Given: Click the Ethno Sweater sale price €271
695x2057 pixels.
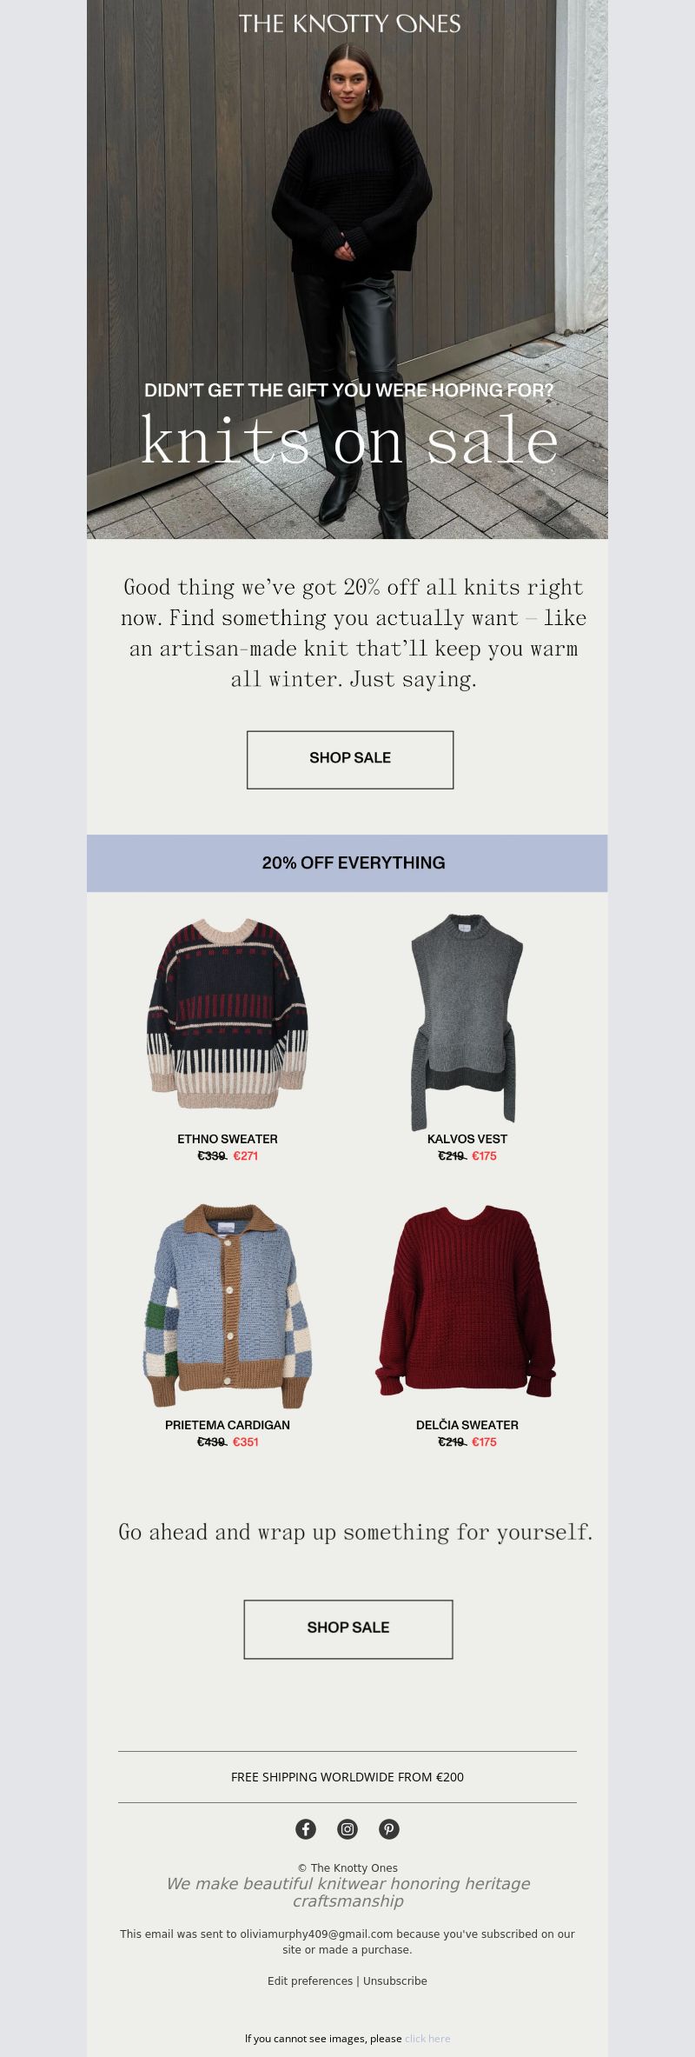Looking at the screenshot, I should click(246, 1155).
